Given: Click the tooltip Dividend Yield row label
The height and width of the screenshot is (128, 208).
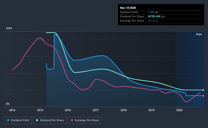Looking at the screenshot, I should tap(129, 12).
